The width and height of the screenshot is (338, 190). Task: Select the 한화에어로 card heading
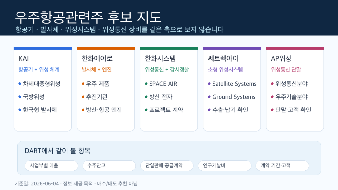pos(97,58)
